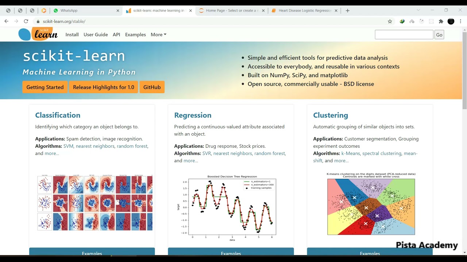Screen dimensions: 467x262
Task: Click the classifier comparison thumbnail
Action: point(95,203)
